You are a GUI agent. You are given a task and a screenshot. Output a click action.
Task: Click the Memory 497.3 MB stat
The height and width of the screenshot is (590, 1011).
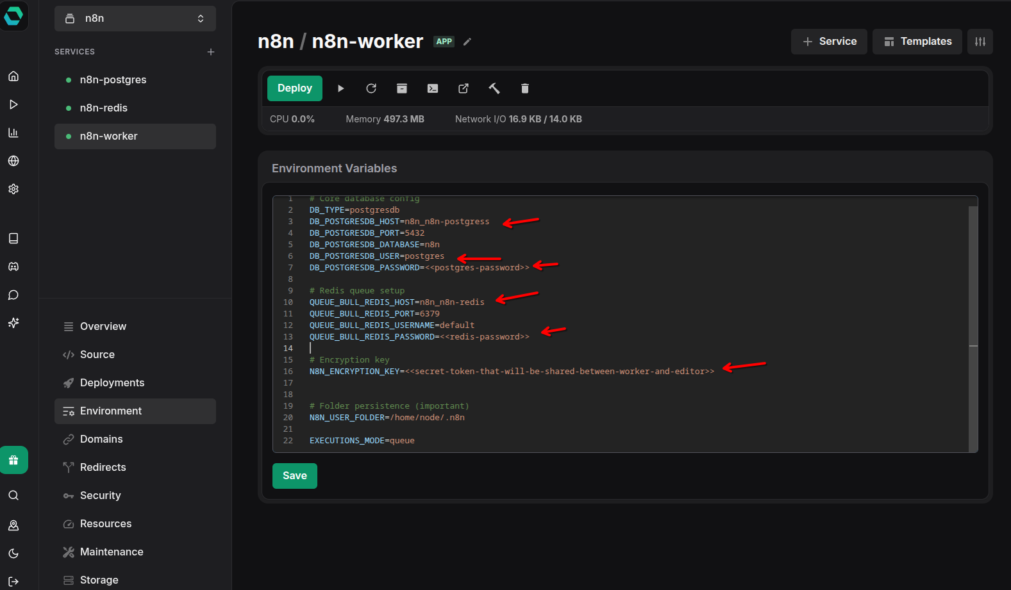(385, 119)
